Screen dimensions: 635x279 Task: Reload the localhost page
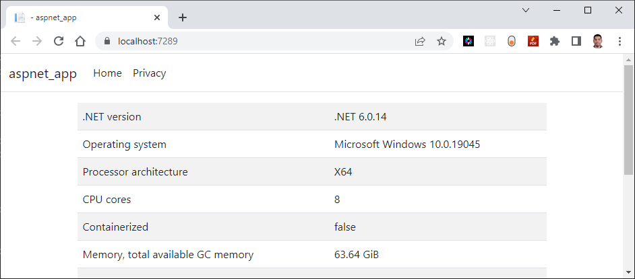(x=59, y=41)
